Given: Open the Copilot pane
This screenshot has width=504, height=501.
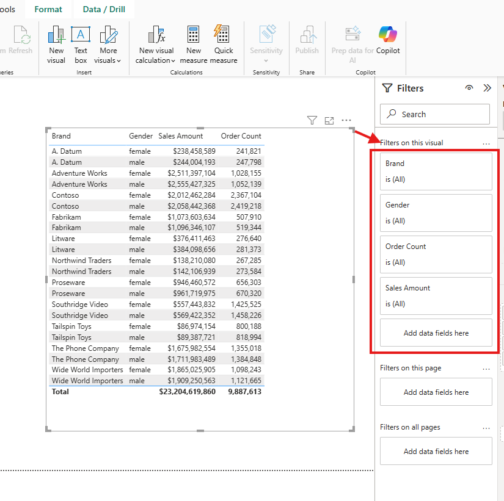Looking at the screenshot, I should [x=388, y=40].
